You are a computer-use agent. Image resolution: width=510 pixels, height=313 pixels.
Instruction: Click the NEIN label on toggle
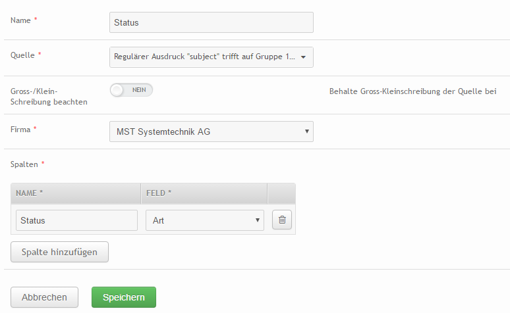tap(139, 90)
